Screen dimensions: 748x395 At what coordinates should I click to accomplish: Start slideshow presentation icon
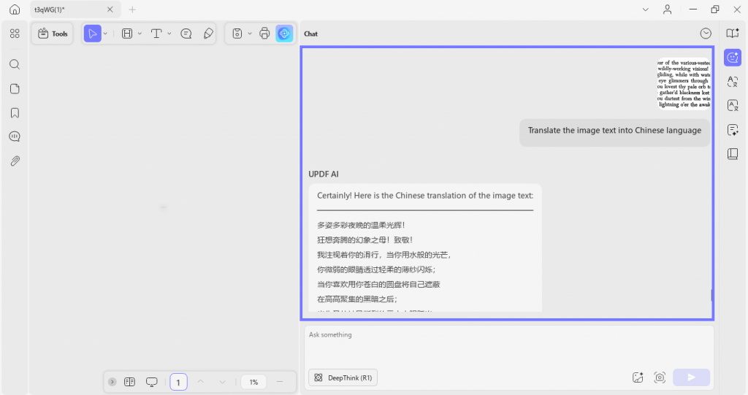click(152, 382)
